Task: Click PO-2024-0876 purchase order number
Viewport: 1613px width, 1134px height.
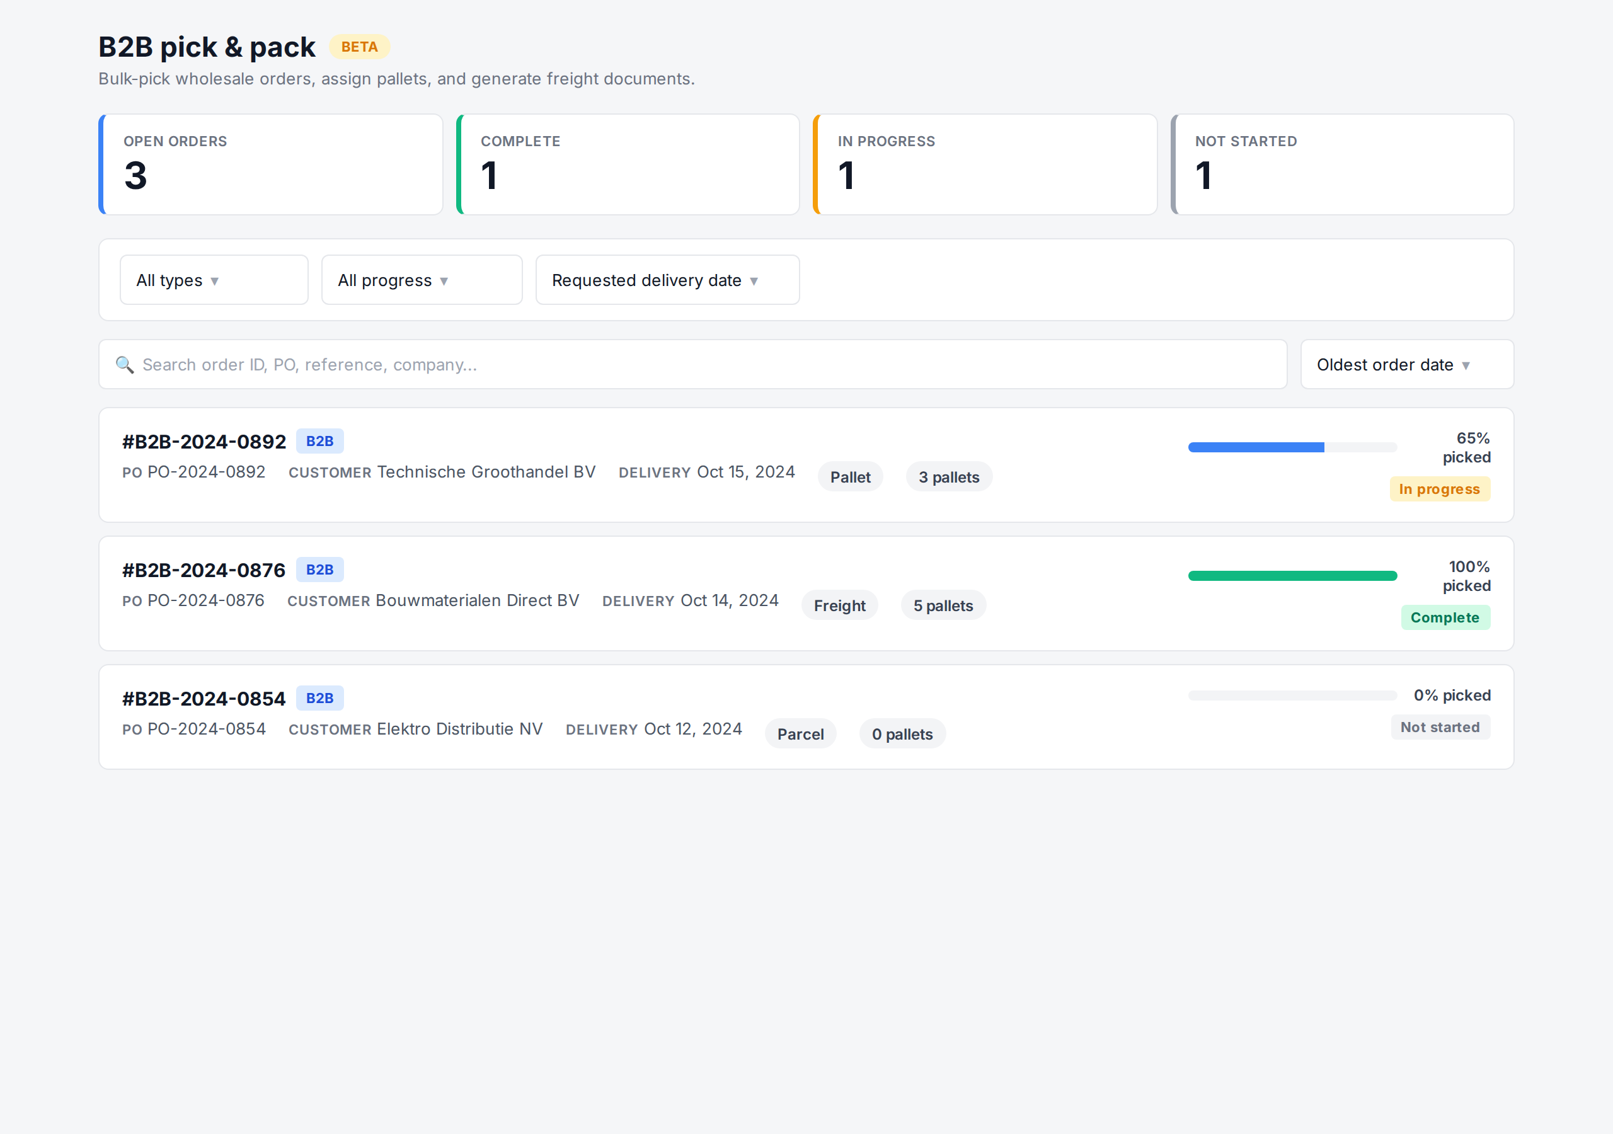Action: click(206, 601)
